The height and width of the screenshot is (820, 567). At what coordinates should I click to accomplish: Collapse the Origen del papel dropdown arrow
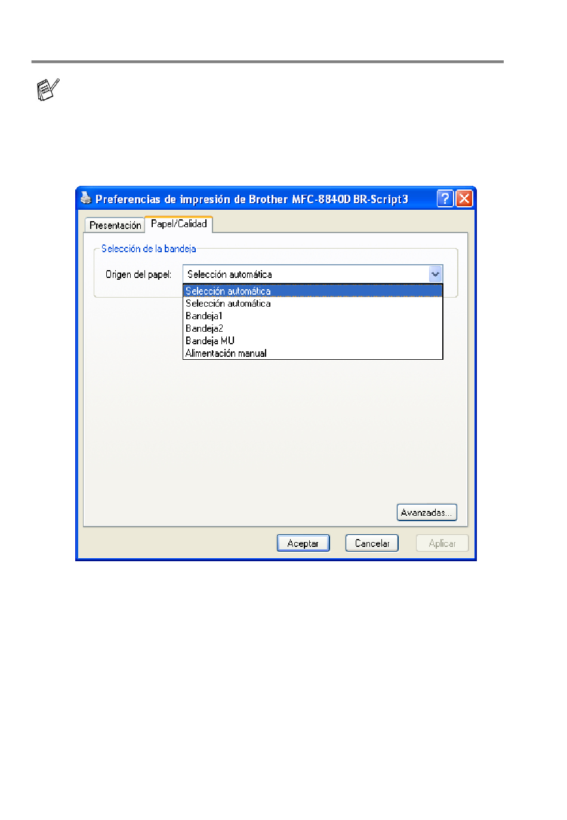pyautogui.click(x=436, y=274)
